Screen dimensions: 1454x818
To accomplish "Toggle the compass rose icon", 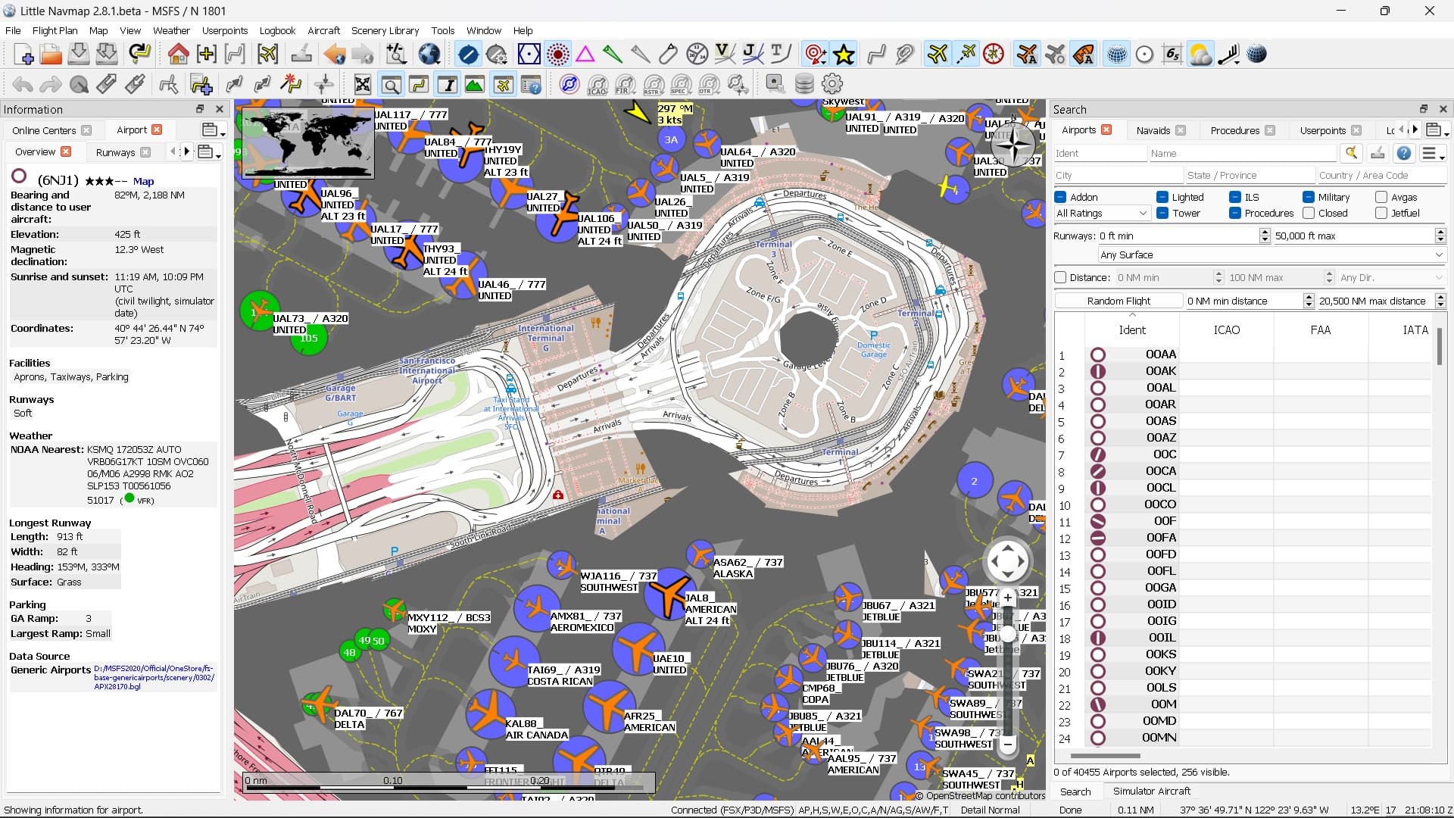I will [x=994, y=55].
